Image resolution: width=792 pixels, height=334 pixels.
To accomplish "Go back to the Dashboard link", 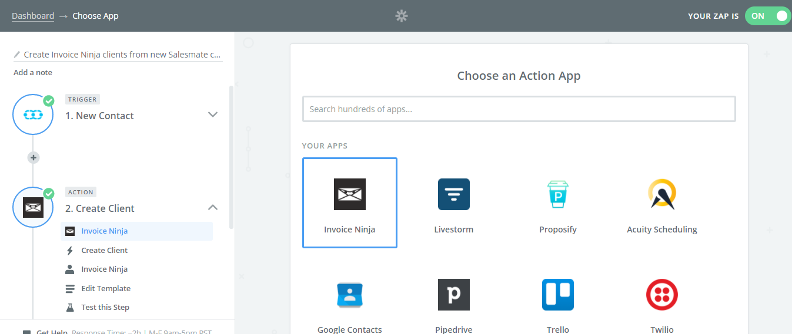I will tap(33, 16).
